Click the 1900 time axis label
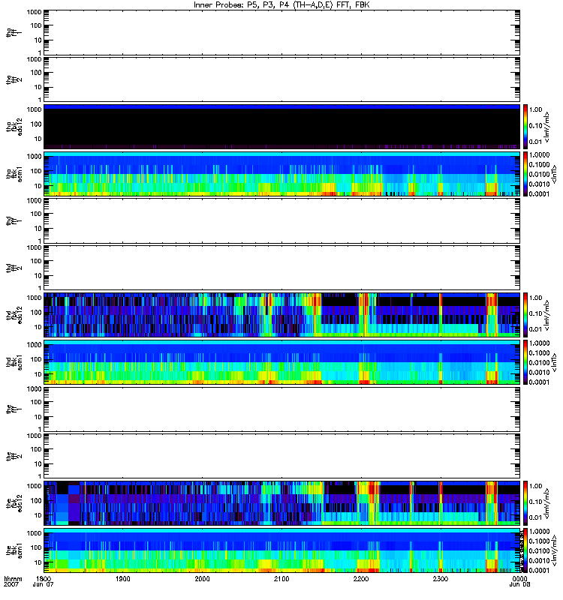This screenshot has width=563, height=600. pos(123,578)
